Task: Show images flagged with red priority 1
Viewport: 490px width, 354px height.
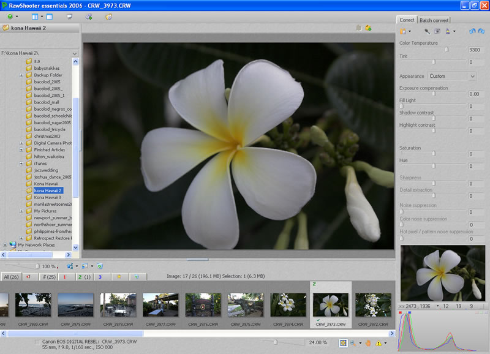Action: (66, 277)
